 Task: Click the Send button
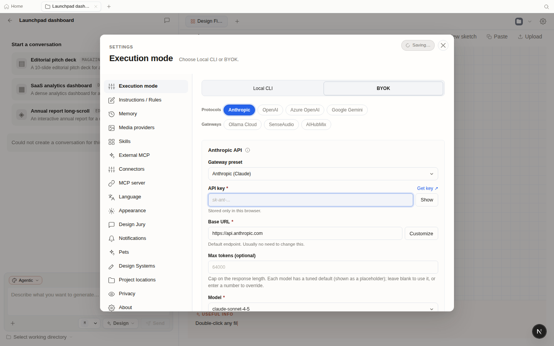(155, 323)
